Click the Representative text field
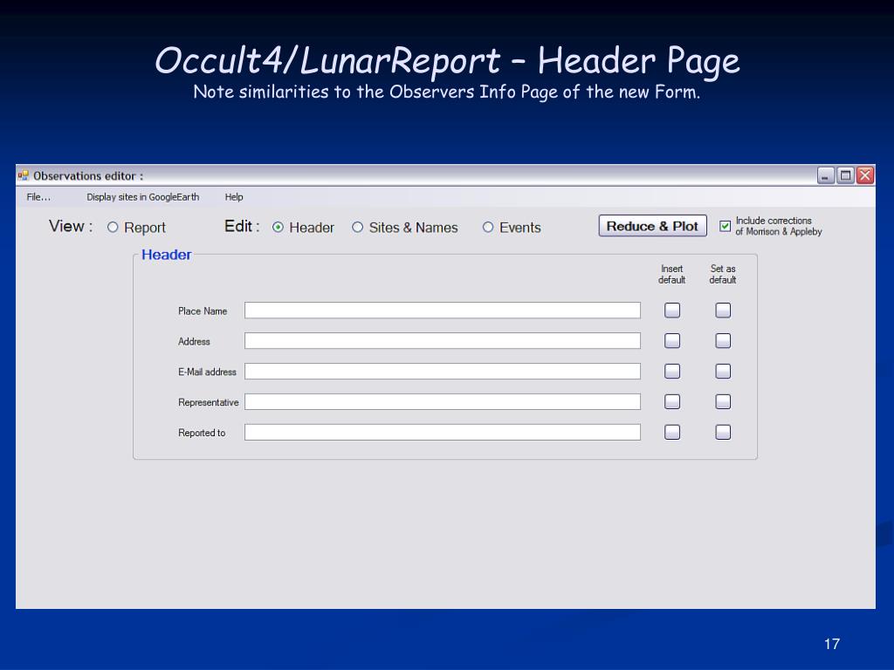 (x=443, y=401)
